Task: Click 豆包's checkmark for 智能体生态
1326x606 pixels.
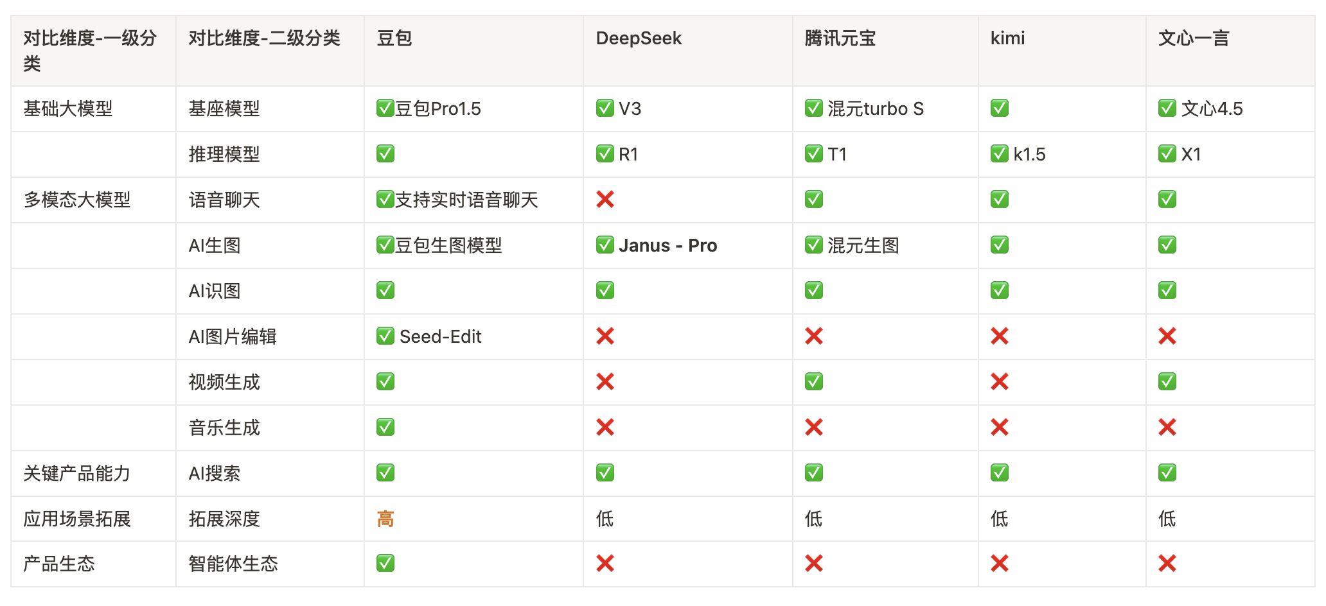Action: pos(385,564)
